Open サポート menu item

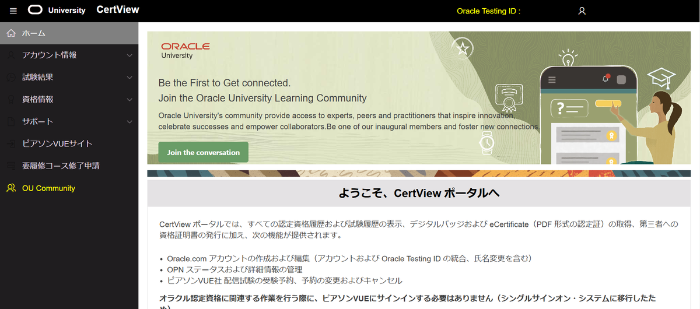click(x=69, y=122)
